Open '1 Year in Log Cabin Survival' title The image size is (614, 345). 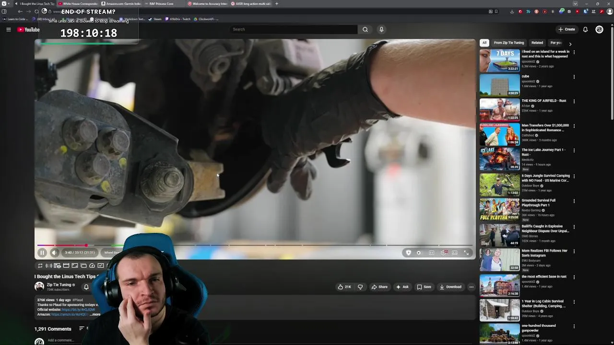point(544,303)
